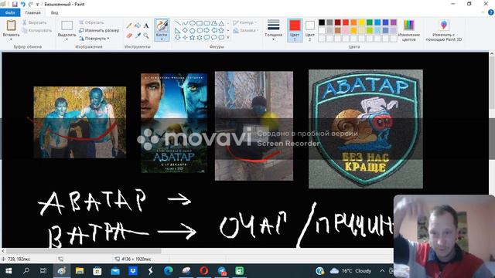Choose the triangle shape
The height and width of the screenshot is (278, 495).
[x=221, y=23]
